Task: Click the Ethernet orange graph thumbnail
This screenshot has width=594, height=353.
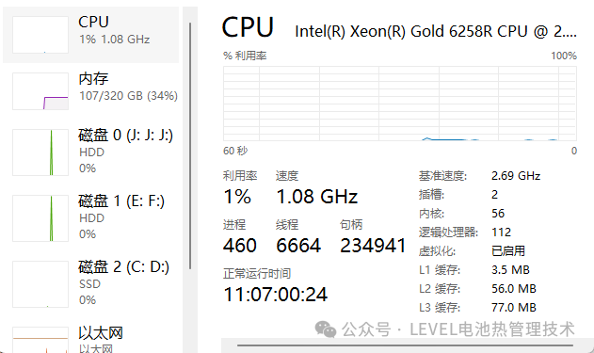Action: [x=40, y=340]
